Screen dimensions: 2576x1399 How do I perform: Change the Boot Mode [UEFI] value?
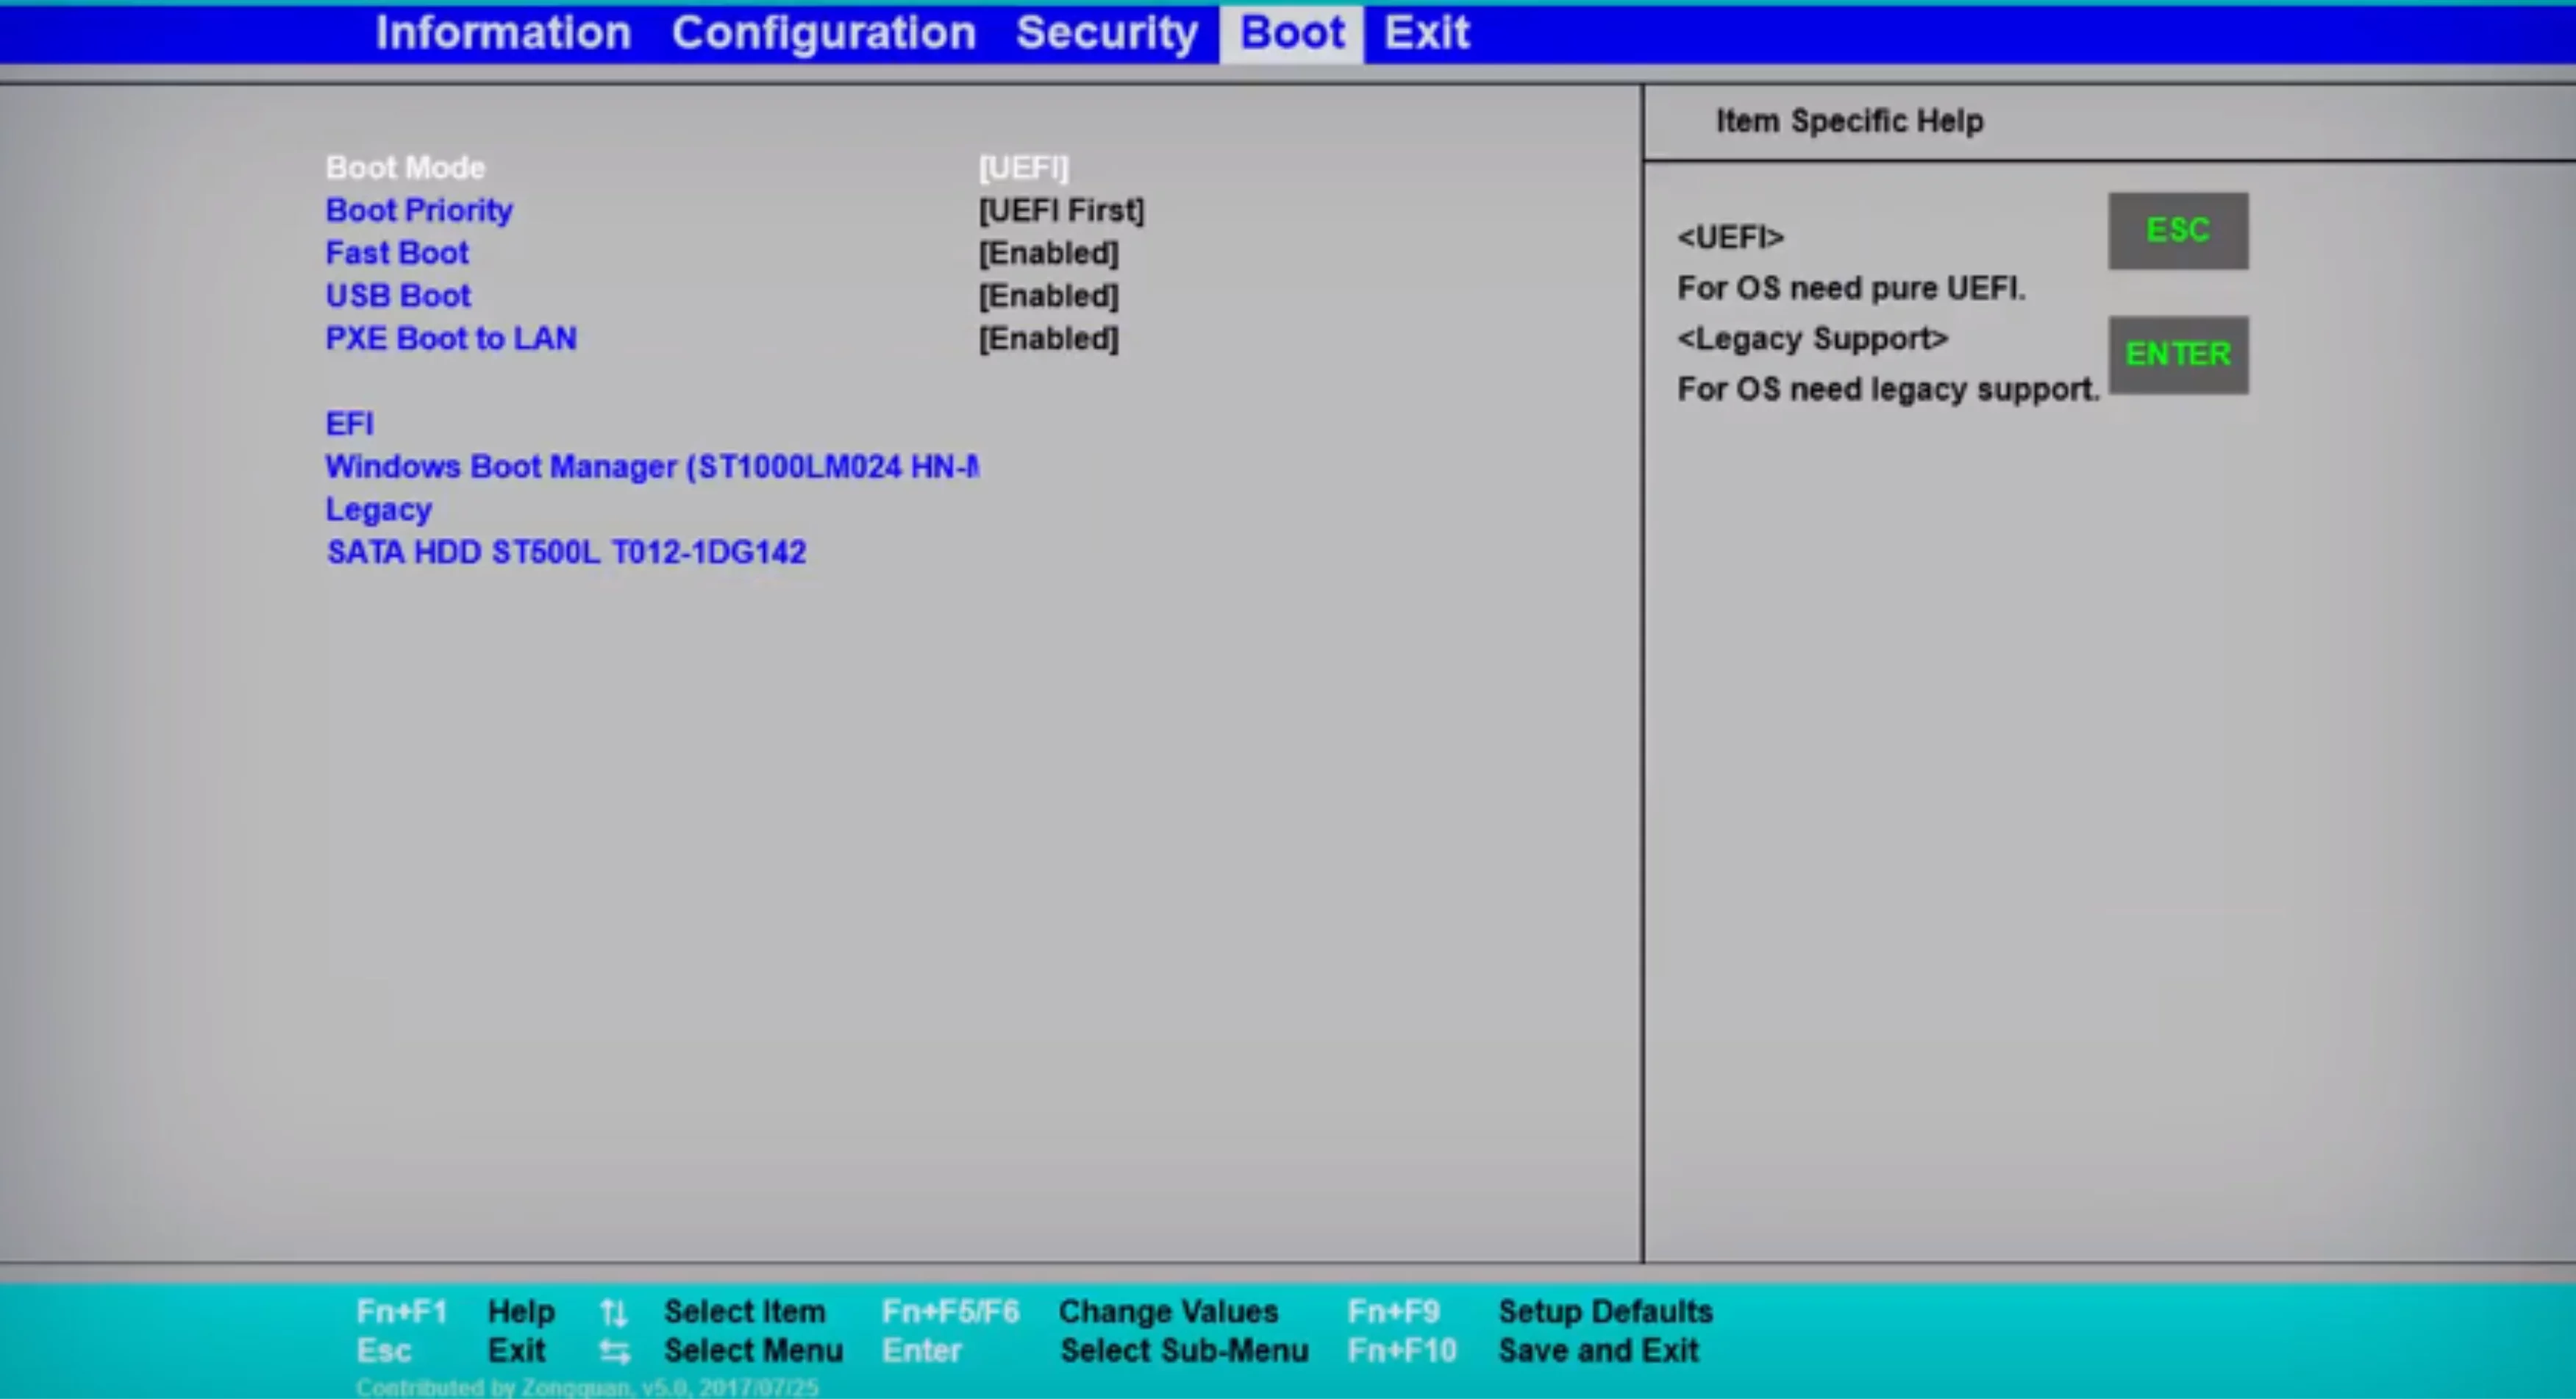point(1023,167)
